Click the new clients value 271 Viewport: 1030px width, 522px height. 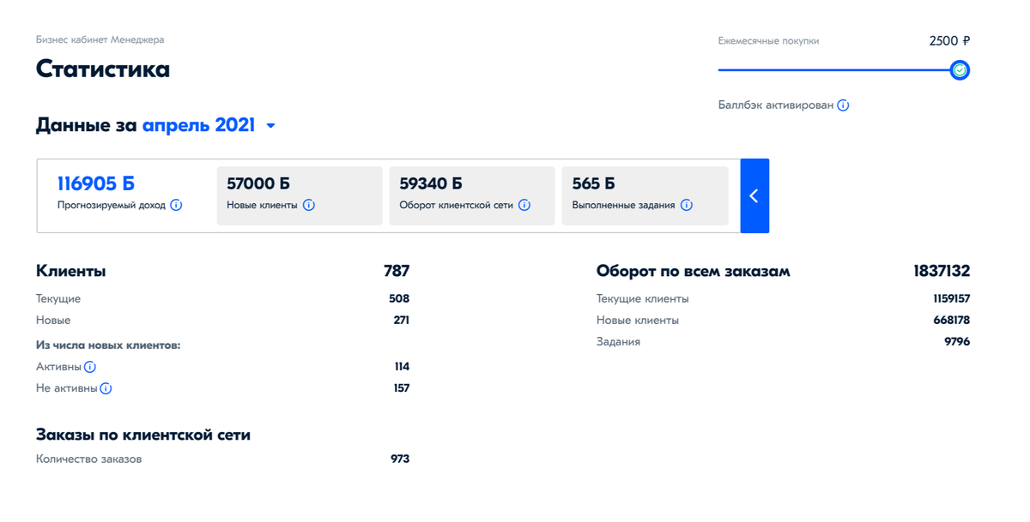click(401, 321)
